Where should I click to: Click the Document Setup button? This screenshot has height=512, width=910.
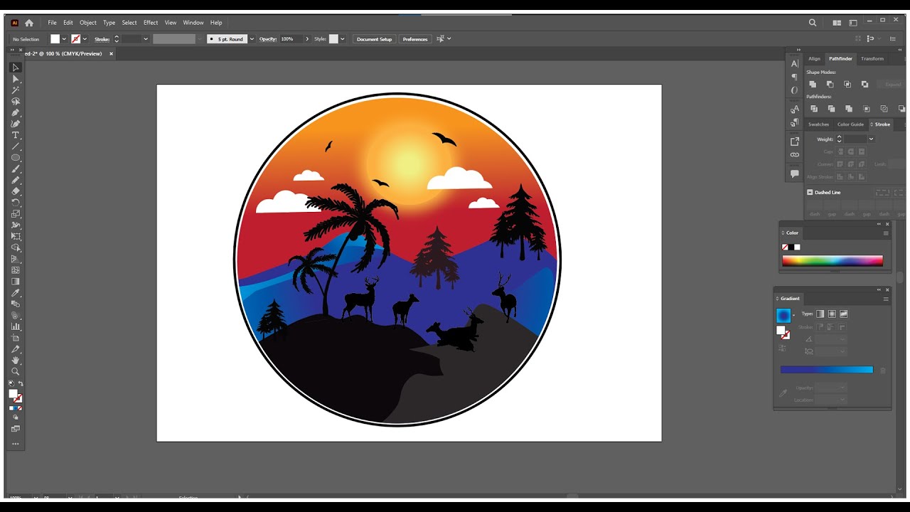coord(374,39)
